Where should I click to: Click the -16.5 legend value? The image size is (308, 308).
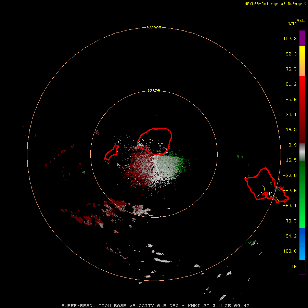coord(290,160)
